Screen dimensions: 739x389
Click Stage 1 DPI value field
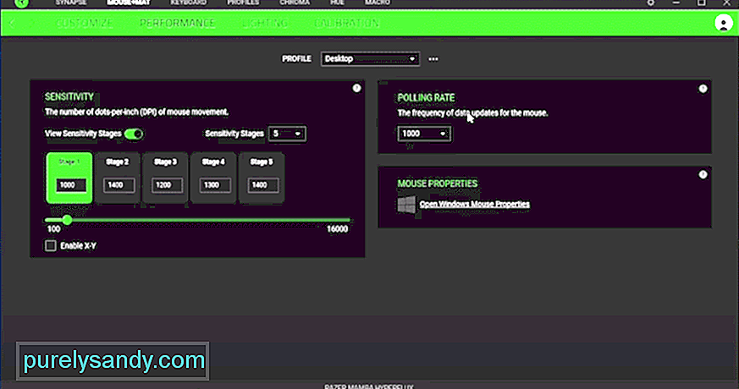[71, 185]
